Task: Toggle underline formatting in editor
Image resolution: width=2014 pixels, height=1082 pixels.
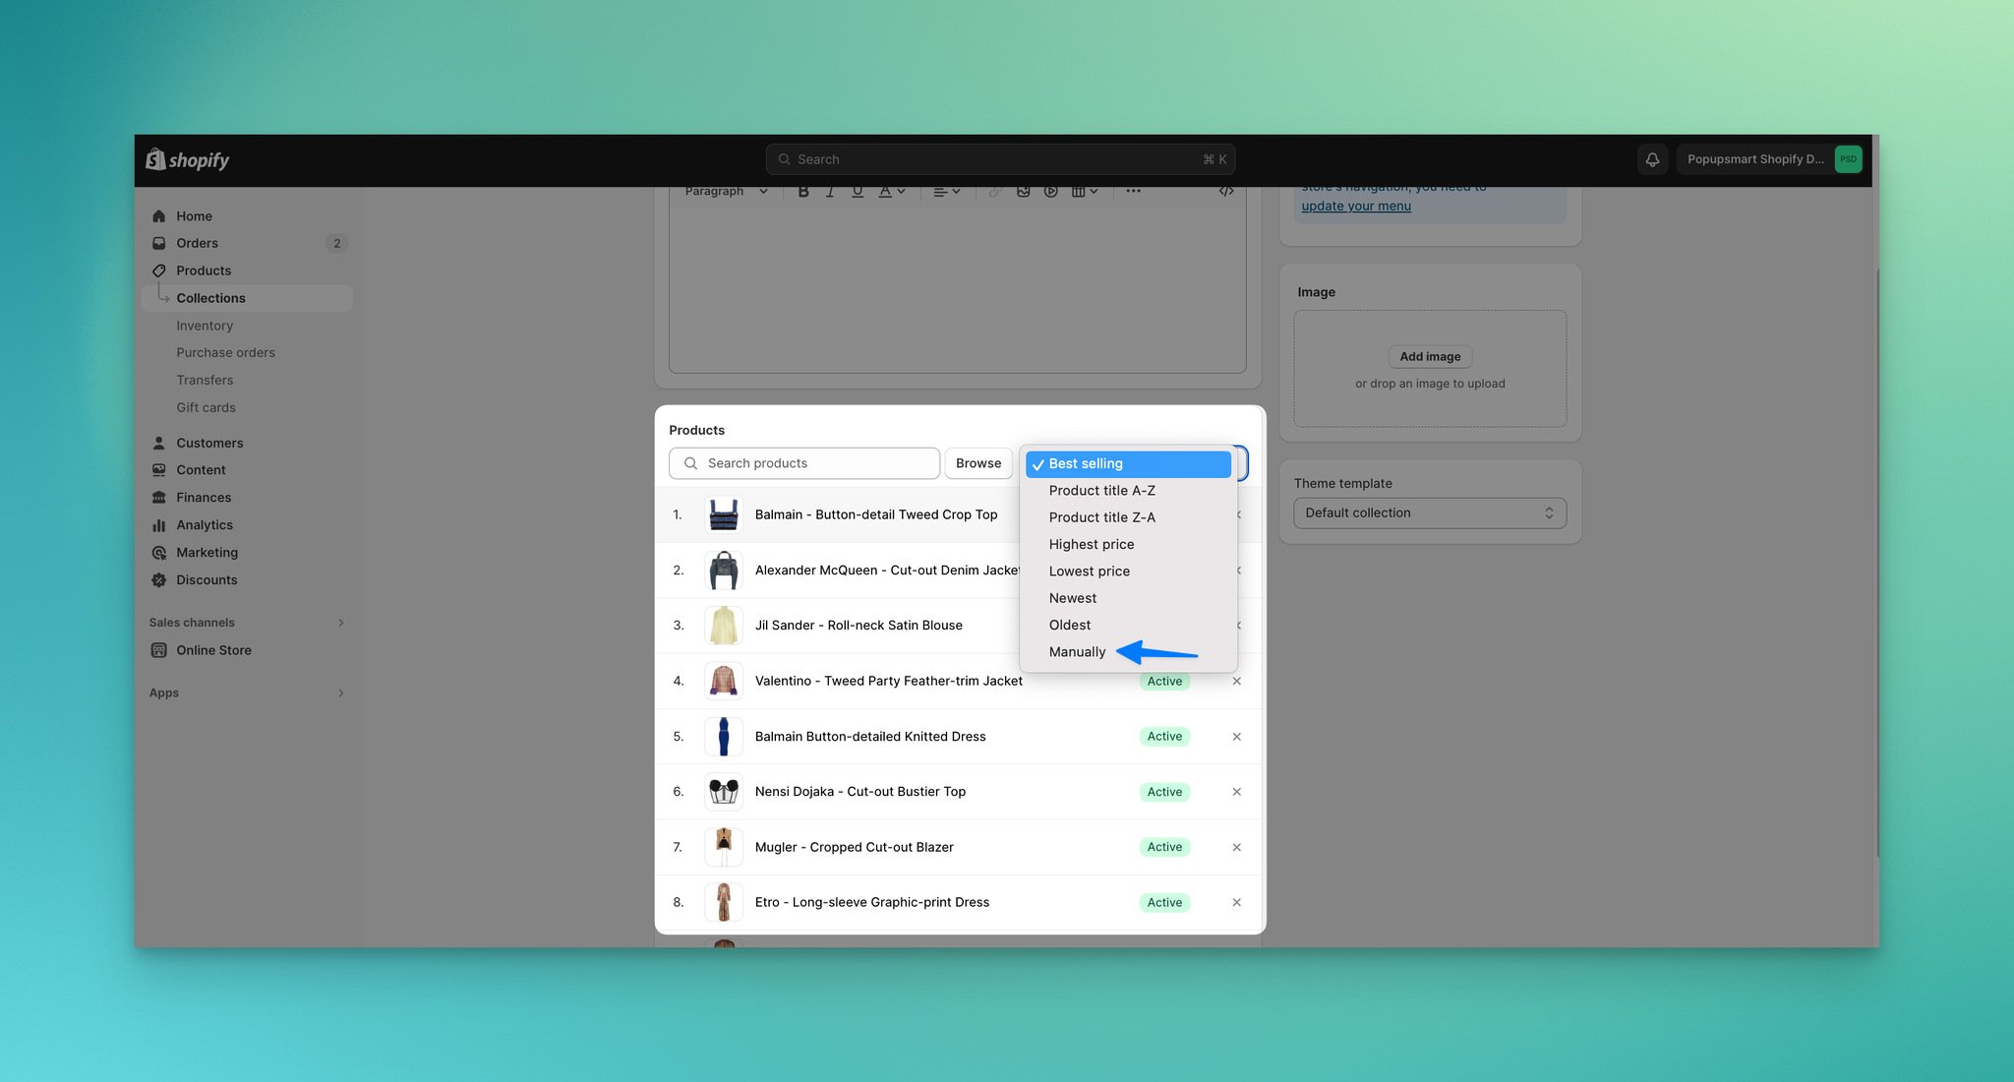Action: [x=858, y=192]
